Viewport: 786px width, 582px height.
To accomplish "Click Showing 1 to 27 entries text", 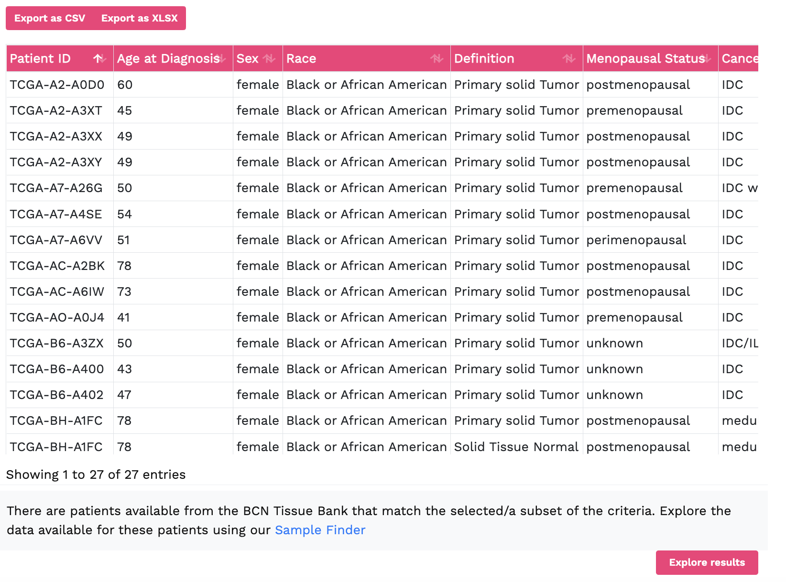I will click(x=96, y=474).
